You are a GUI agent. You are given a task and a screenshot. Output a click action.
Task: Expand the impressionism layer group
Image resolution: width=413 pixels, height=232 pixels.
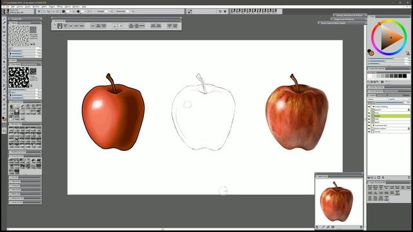373,125
